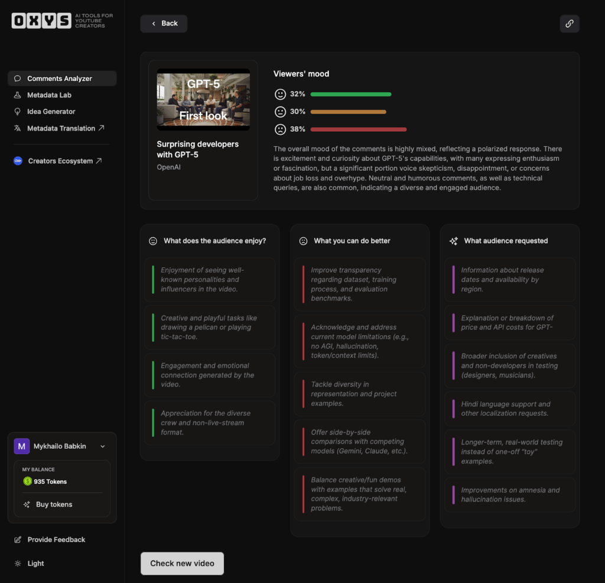
Task: Open Metadata Translation external link
Action: click(61, 128)
